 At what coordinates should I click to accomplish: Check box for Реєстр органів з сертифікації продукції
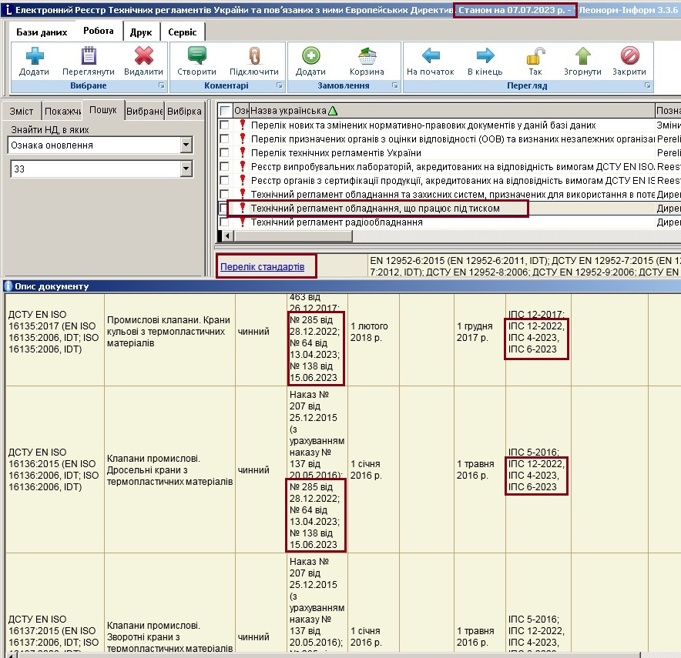(224, 180)
